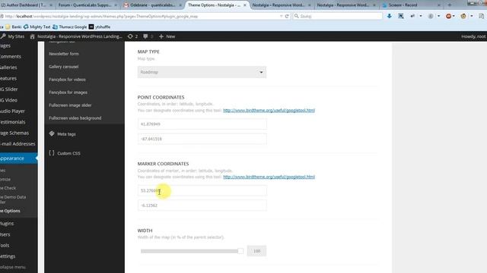Screen dimensions: 487x273
Task: Open the downloads arrow icon in browser toolbar
Action: coord(389,16)
